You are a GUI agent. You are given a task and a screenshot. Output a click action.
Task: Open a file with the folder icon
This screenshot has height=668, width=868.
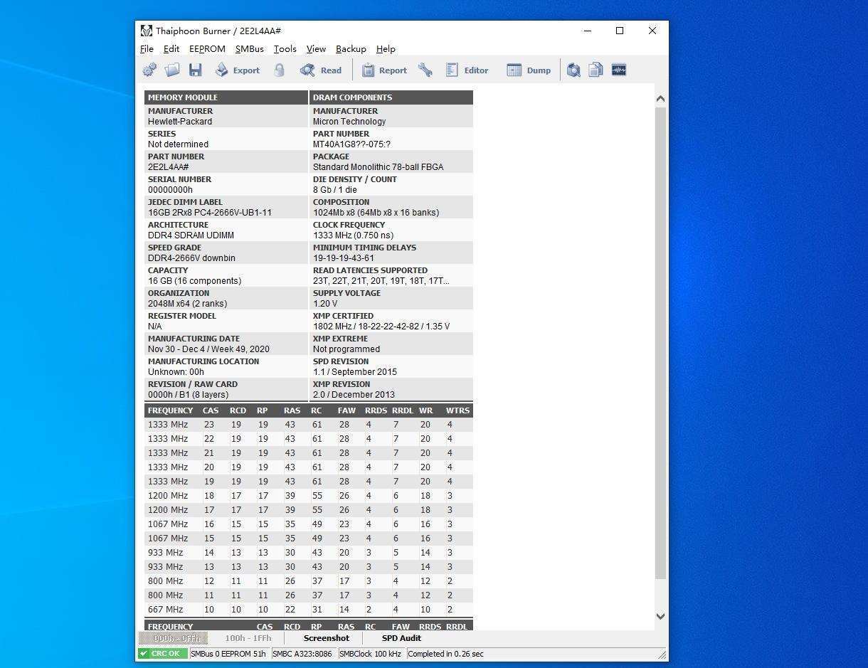click(172, 70)
